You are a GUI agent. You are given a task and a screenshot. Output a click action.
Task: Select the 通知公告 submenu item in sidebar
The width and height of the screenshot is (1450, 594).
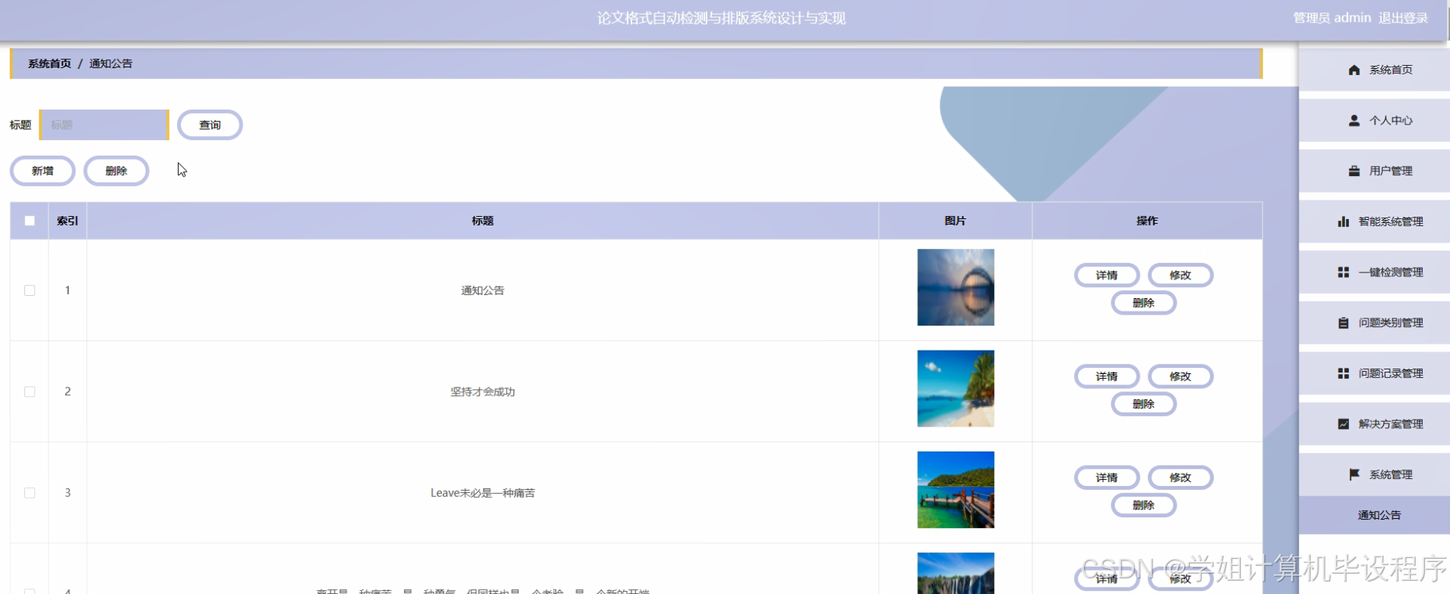[x=1374, y=515]
